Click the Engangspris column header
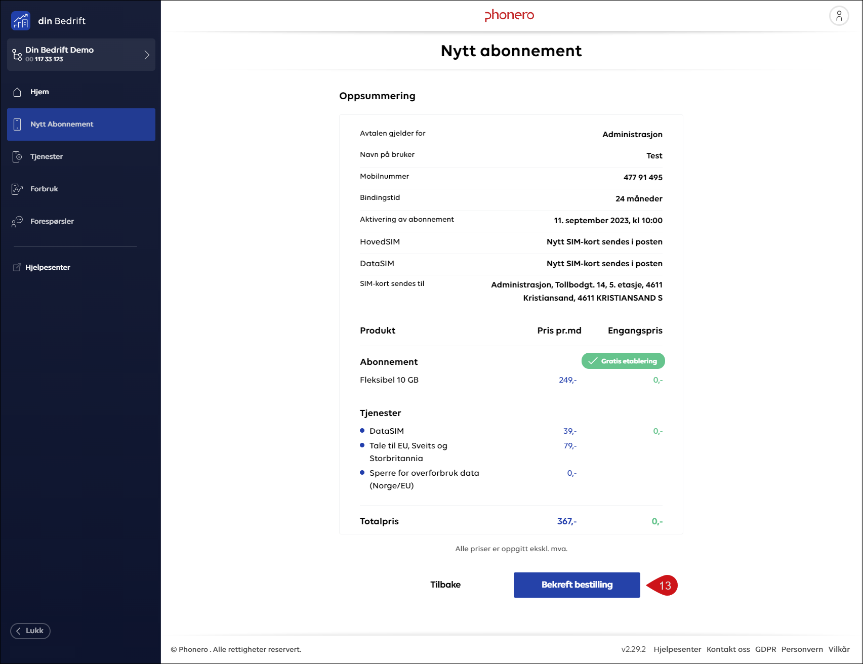The image size is (863, 664). point(635,330)
